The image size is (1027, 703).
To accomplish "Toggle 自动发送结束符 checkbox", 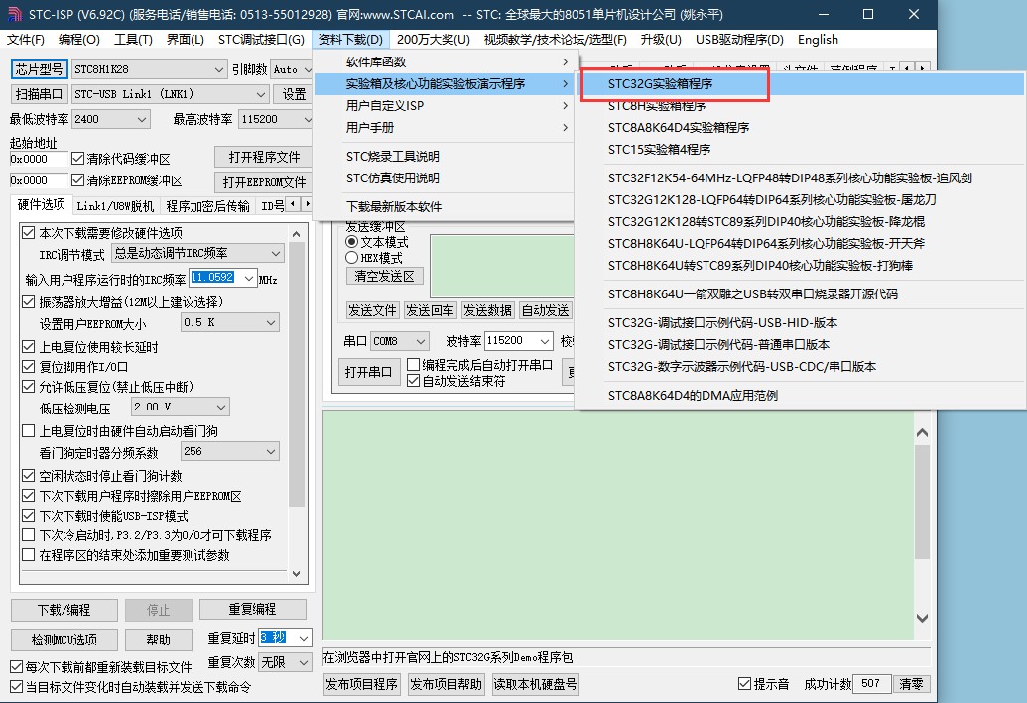I will [413, 381].
